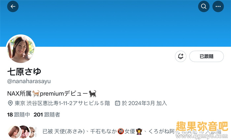Click the first mutual follower avatar

14,132
